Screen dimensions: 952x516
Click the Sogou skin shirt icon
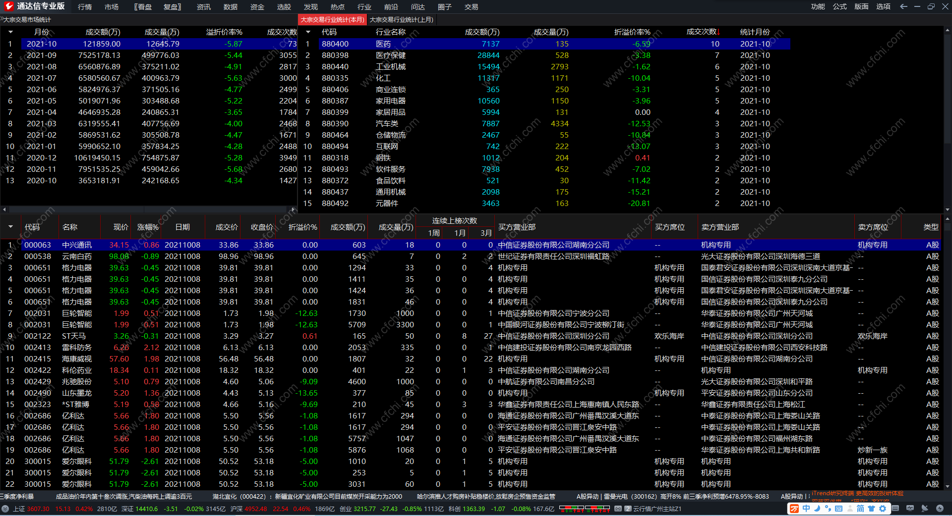click(871, 509)
